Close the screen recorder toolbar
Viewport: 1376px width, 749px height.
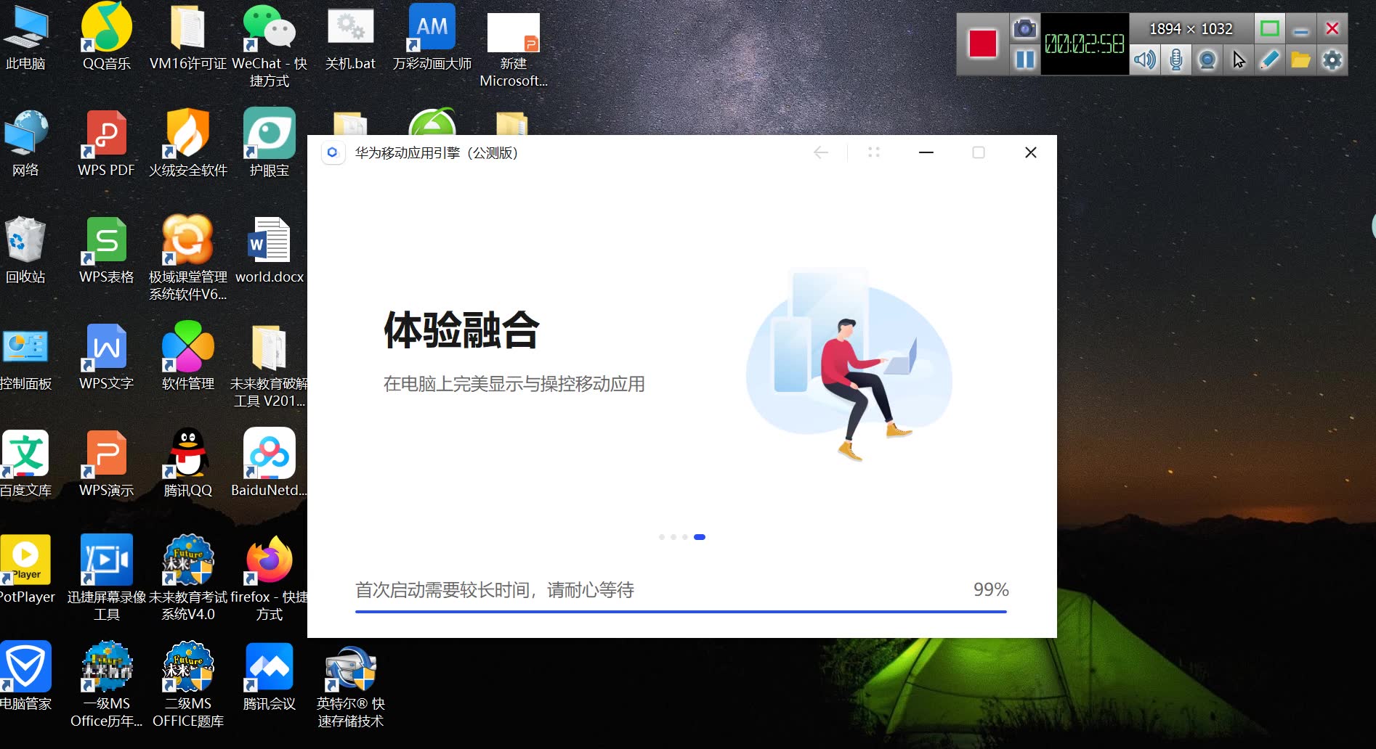coord(1332,28)
